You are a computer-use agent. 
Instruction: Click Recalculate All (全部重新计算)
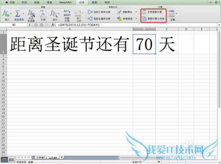(x=152, y=12)
